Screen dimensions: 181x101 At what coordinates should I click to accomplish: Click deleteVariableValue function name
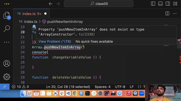(x=72, y=77)
